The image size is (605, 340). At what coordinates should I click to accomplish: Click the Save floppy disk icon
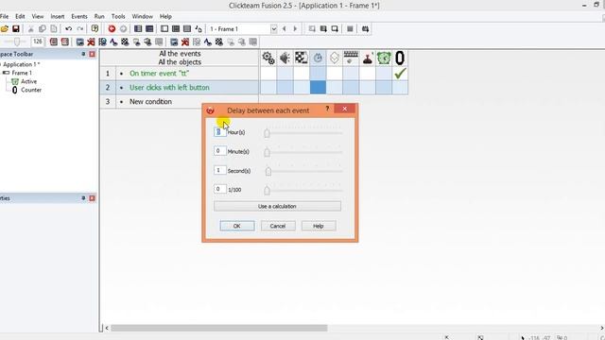pos(16,29)
